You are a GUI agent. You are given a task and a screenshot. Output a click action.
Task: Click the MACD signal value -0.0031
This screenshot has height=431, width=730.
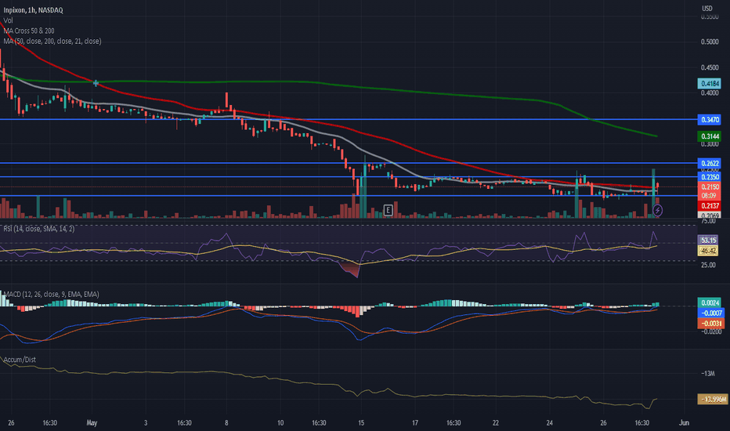pyautogui.click(x=710, y=324)
